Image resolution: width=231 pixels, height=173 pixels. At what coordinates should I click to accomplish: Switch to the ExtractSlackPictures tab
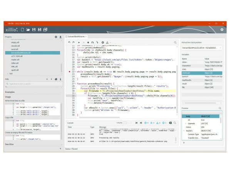tap(76, 36)
